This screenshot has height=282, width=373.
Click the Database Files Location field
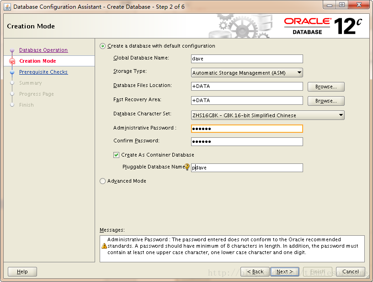pos(247,86)
